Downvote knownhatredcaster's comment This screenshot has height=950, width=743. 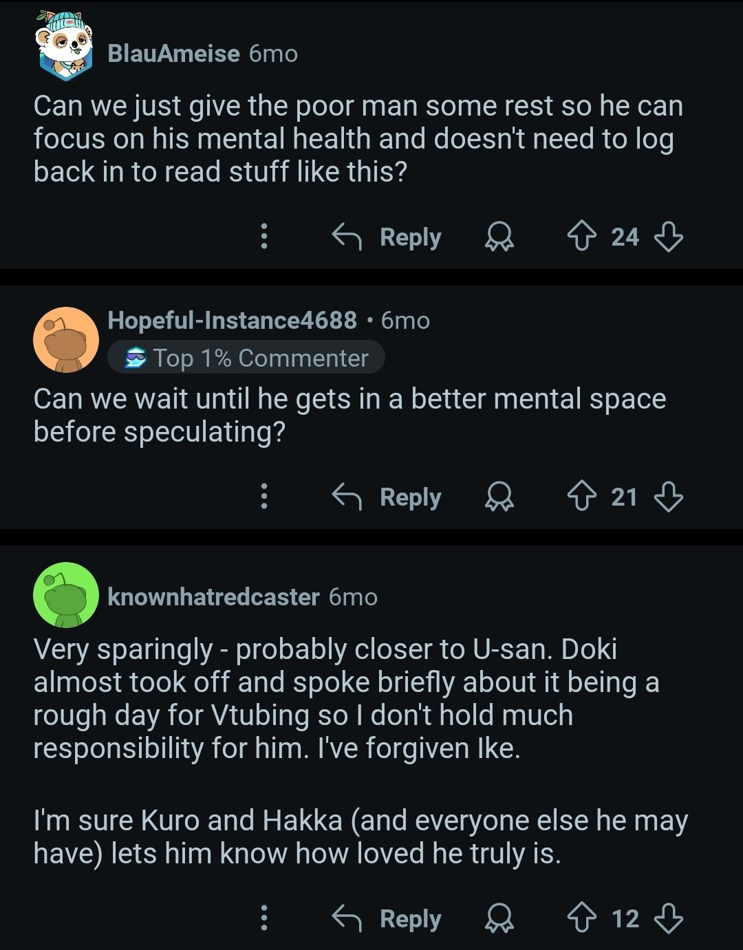pyautogui.click(x=668, y=918)
